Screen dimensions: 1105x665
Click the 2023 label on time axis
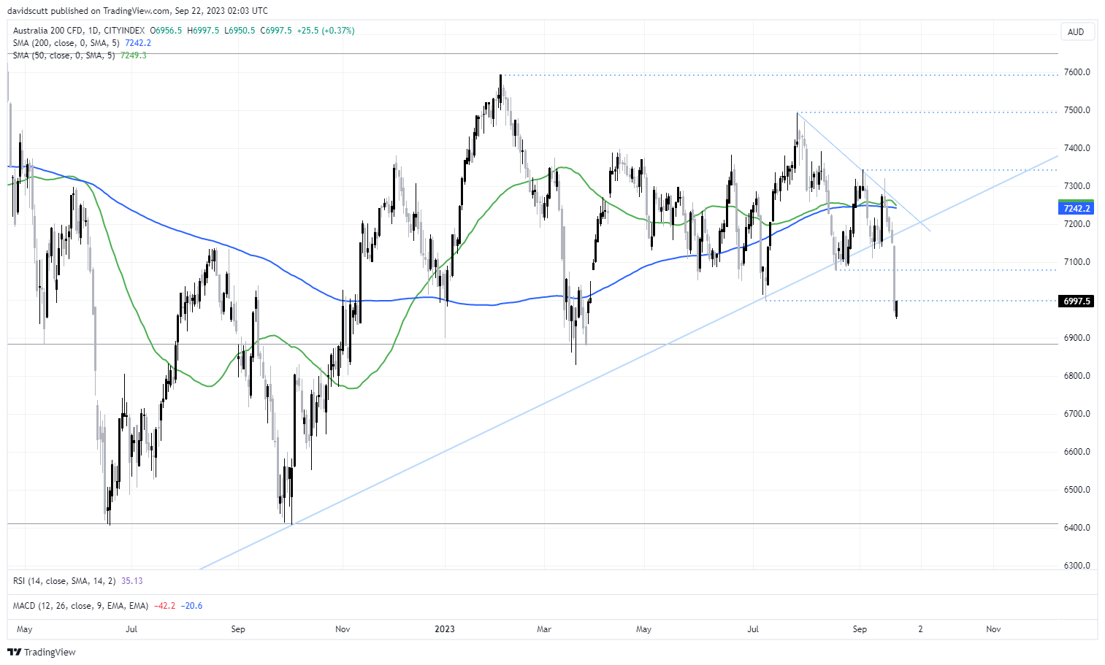point(444,629)
